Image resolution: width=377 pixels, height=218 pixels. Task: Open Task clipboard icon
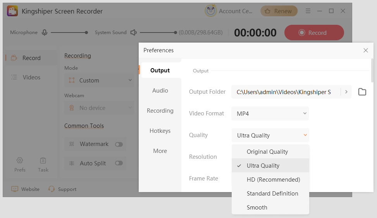tap(43, 160)
